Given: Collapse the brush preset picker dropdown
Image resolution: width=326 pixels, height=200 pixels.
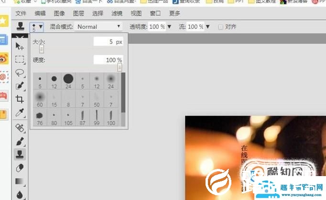Looking at the screenshot, I should coord(37,27).
